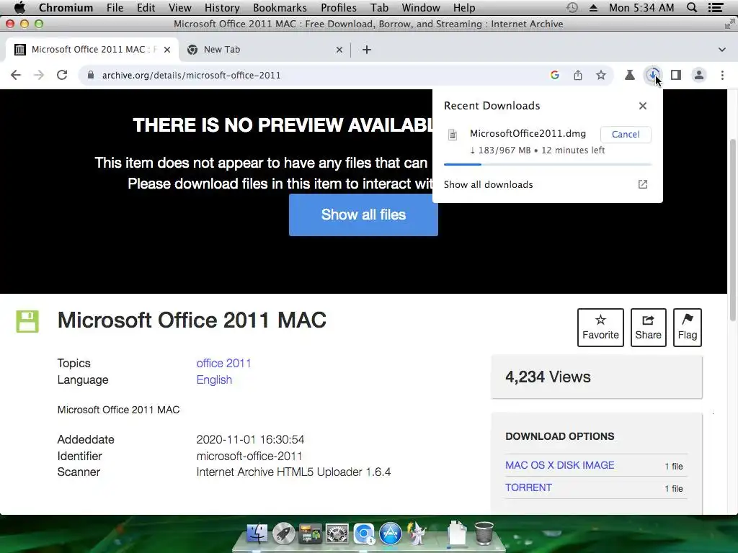Open Finder from the dock
Viewport: 738px width, 553px height.
[257, 534]
